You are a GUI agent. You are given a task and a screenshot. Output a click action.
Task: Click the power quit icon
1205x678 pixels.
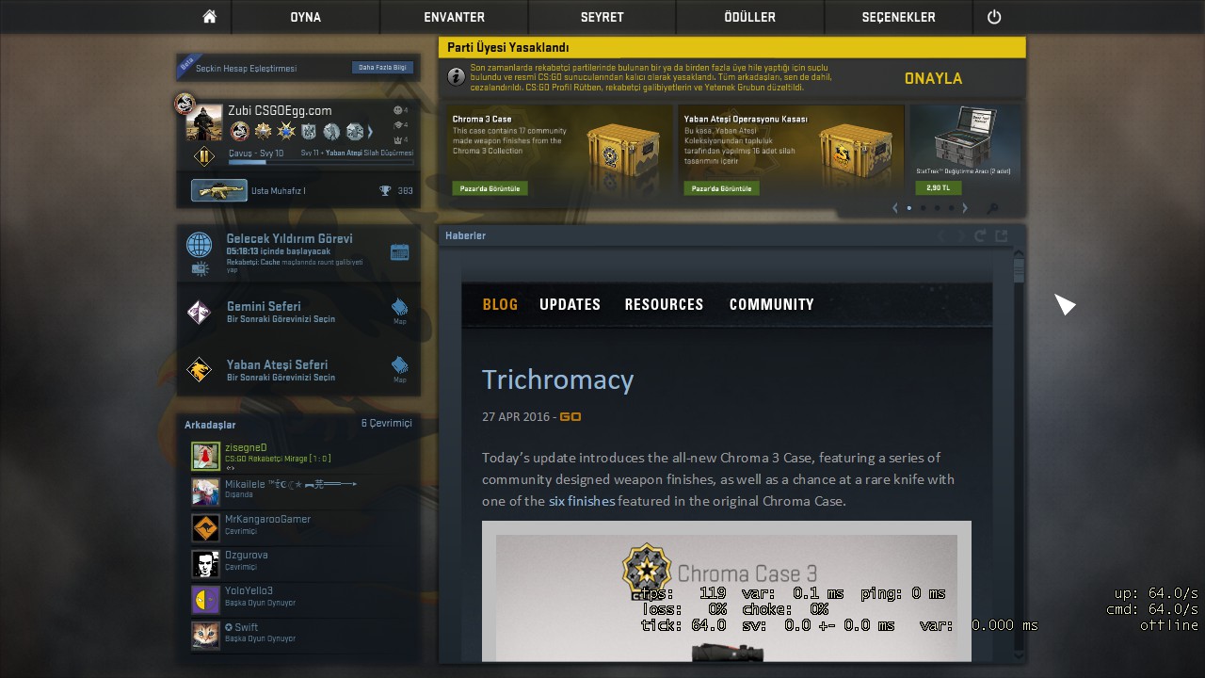994,17
